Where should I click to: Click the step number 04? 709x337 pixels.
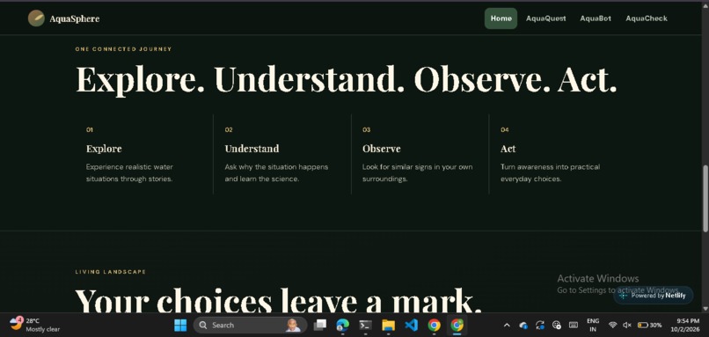click(505, 130)
